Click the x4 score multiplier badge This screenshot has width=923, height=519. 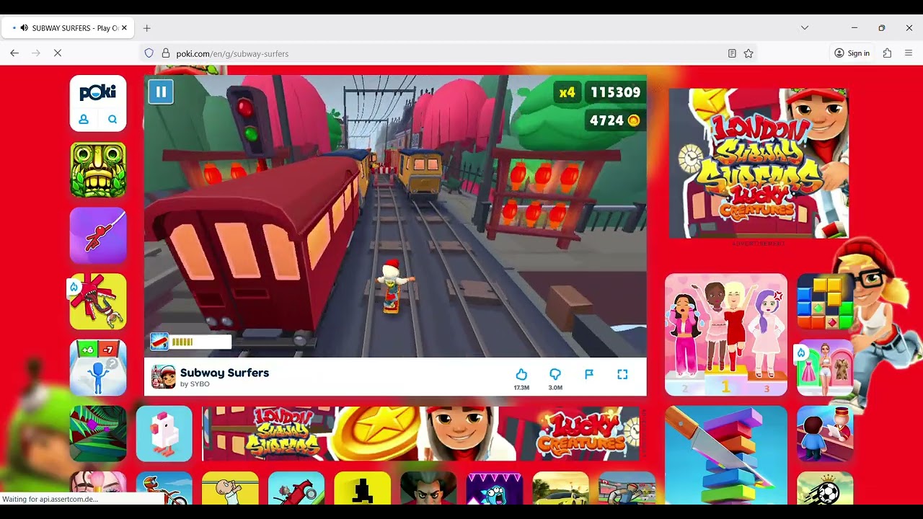568,92
